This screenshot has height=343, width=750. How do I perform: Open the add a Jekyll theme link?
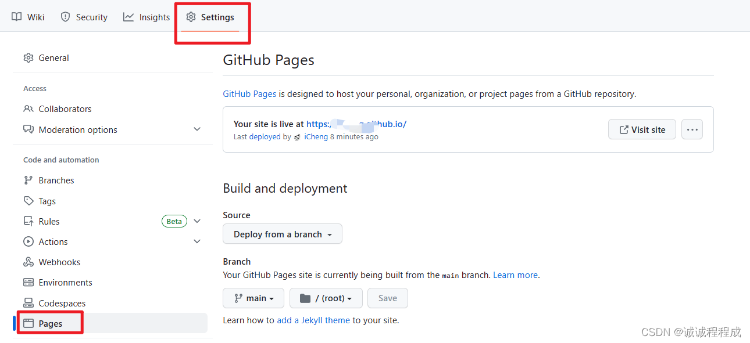(x=313, y=320)
